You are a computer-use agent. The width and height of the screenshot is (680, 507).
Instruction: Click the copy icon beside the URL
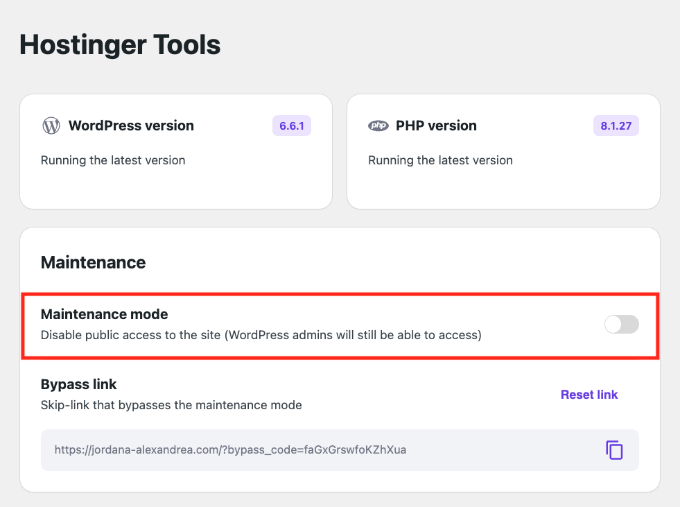(614, 450)
